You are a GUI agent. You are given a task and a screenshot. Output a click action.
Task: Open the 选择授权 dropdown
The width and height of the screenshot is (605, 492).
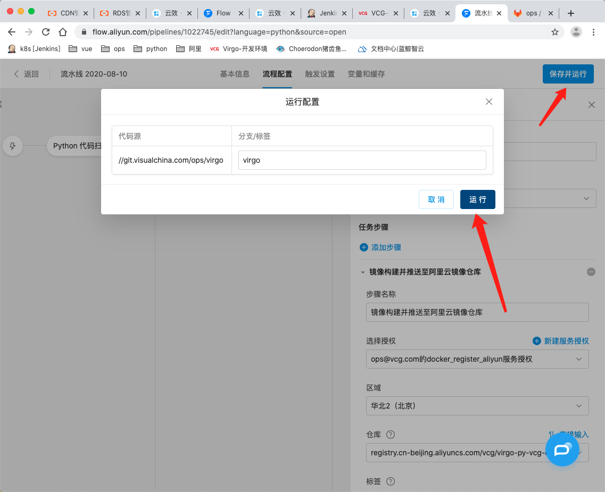coord(477,359)
